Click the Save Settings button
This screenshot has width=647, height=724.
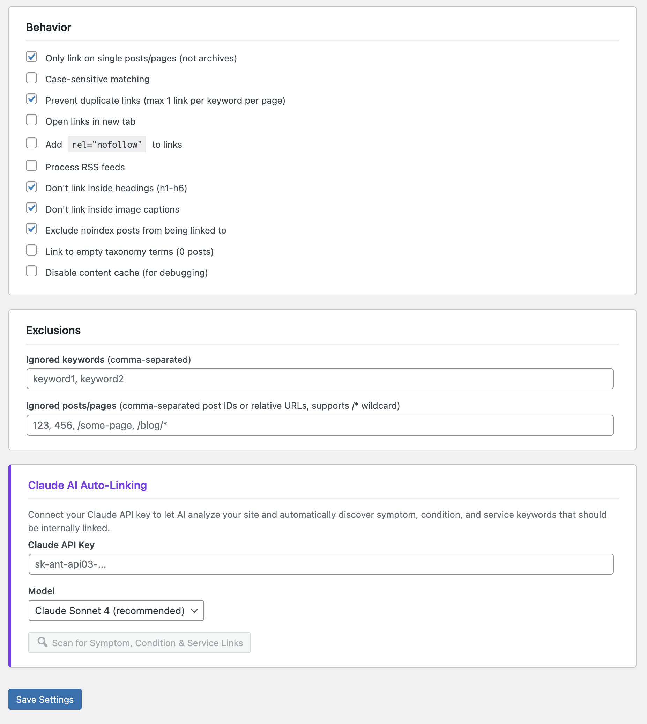tap(45, 699)
